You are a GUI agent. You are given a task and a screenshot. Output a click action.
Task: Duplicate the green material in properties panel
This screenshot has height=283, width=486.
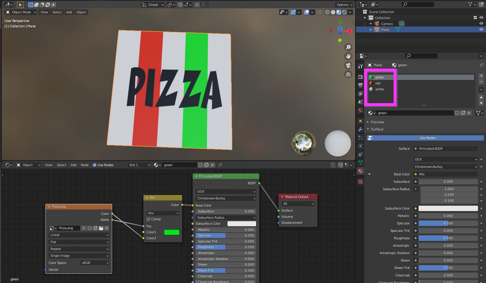tap(463, 113)
